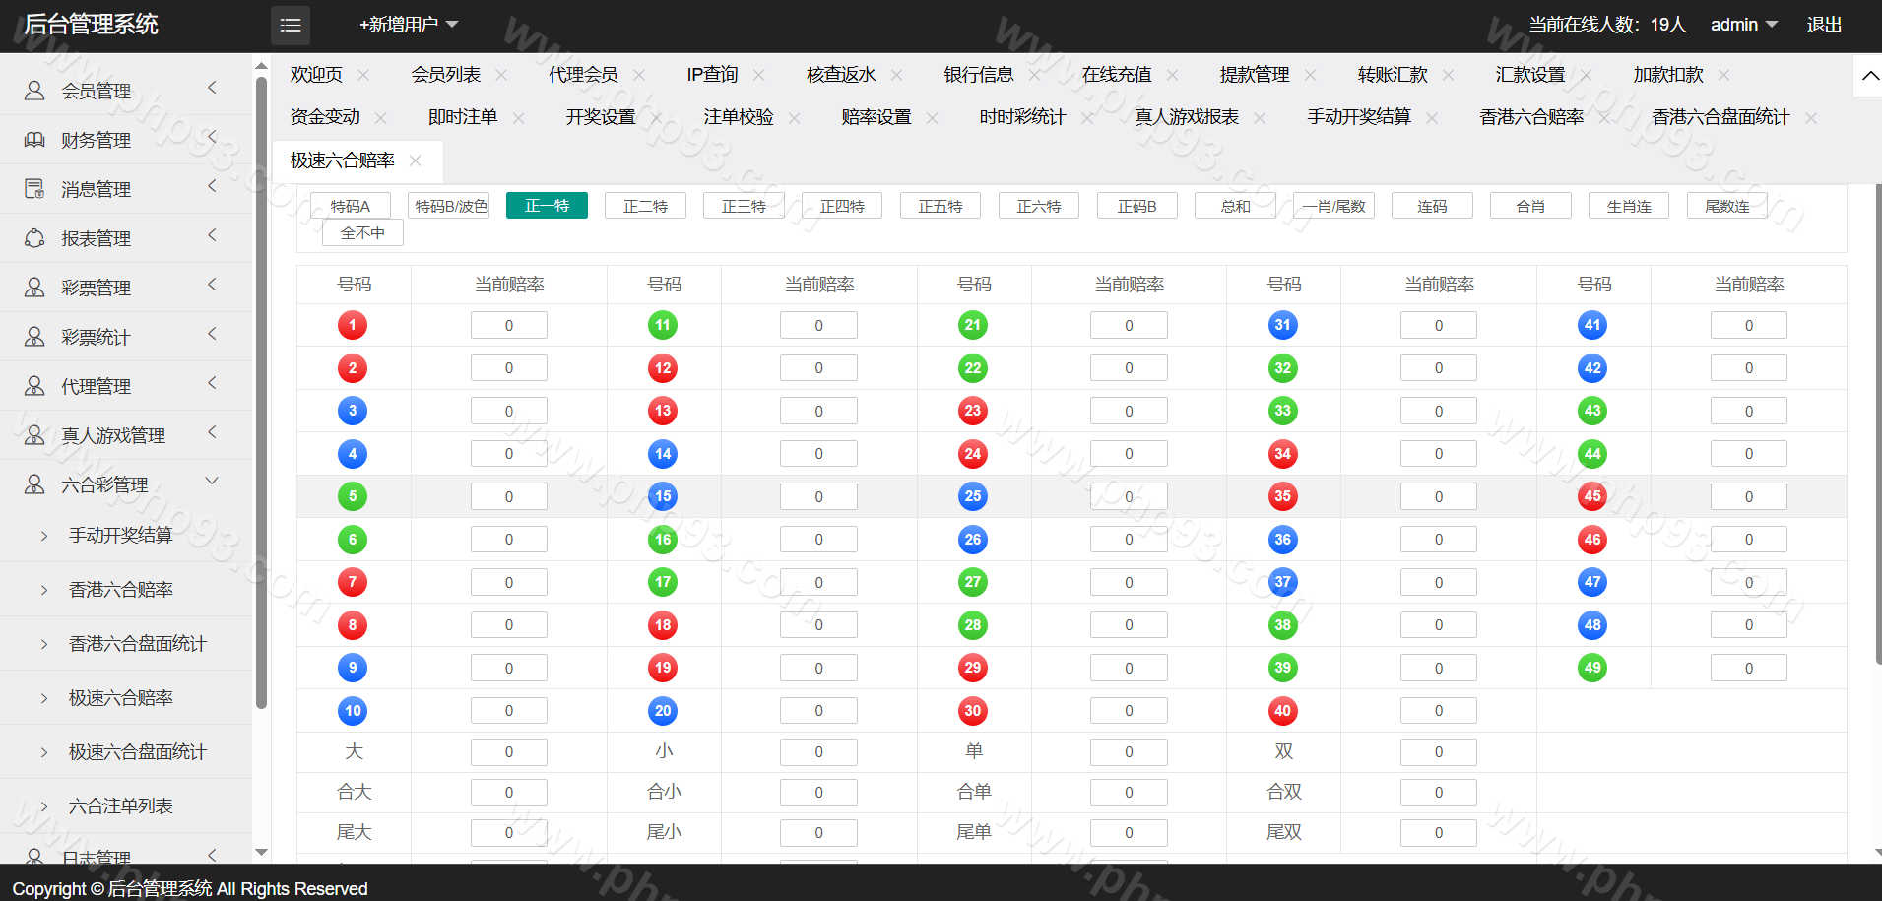Image resolution: width=1882 pixels, height=901 pixels.
Task: Click red number ball 1
Action: (x=353, y=325)
